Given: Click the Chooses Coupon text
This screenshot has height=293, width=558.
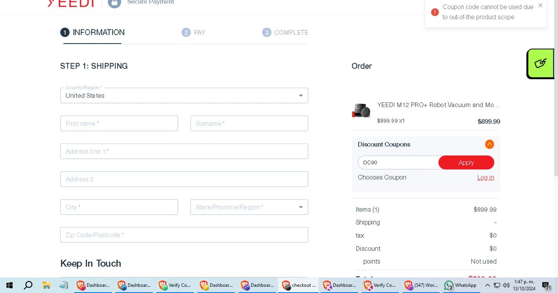Looking at the screenshot, I should point(382,177).
